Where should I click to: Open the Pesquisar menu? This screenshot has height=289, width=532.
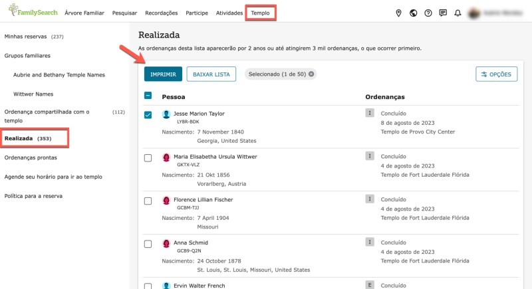click(124, 13)
